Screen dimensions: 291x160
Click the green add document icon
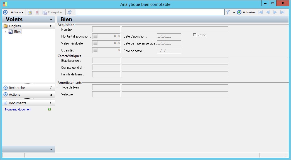49,109
